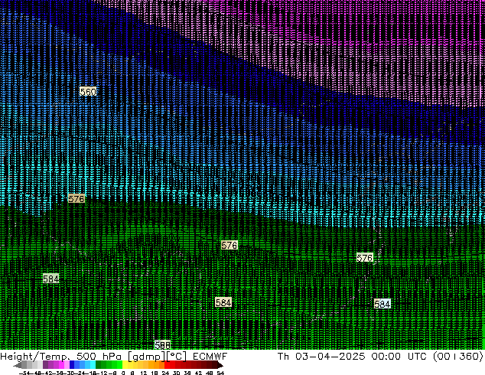The width and height of the screenshot is (485, 375).
Task: Click the '00:00' time text
Action: [386, 357]
